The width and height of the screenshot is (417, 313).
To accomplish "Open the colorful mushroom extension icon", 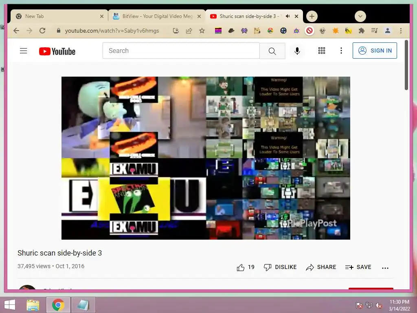I will [270, 31].
